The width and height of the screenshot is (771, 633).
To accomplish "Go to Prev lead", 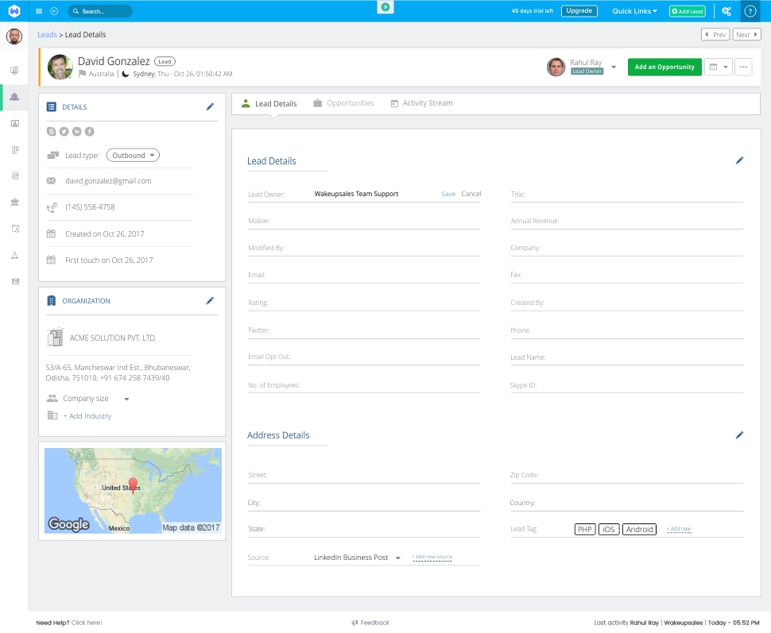I will click(x=715, y=34).
